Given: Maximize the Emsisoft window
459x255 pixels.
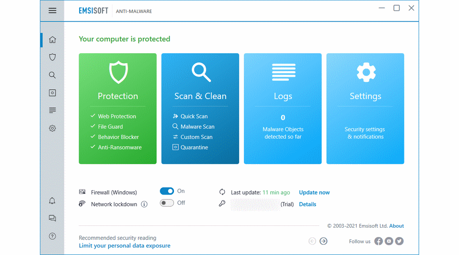Looking at the screenshot, I should (x=397, y=8).
